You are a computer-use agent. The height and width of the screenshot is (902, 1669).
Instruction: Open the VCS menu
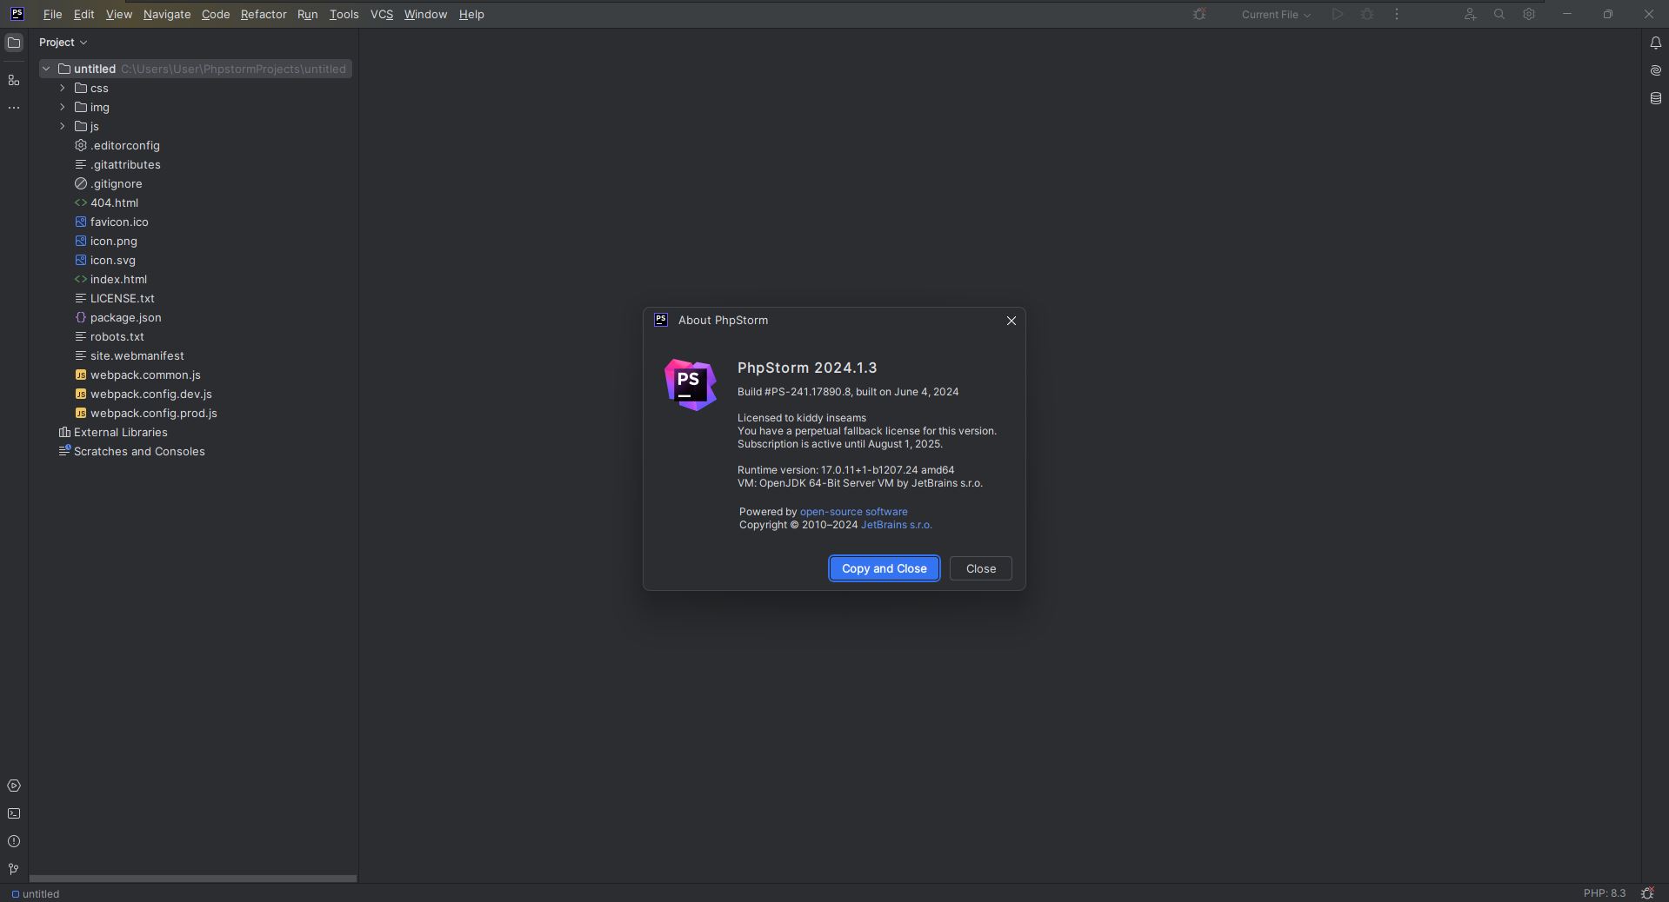coord(382,14)
